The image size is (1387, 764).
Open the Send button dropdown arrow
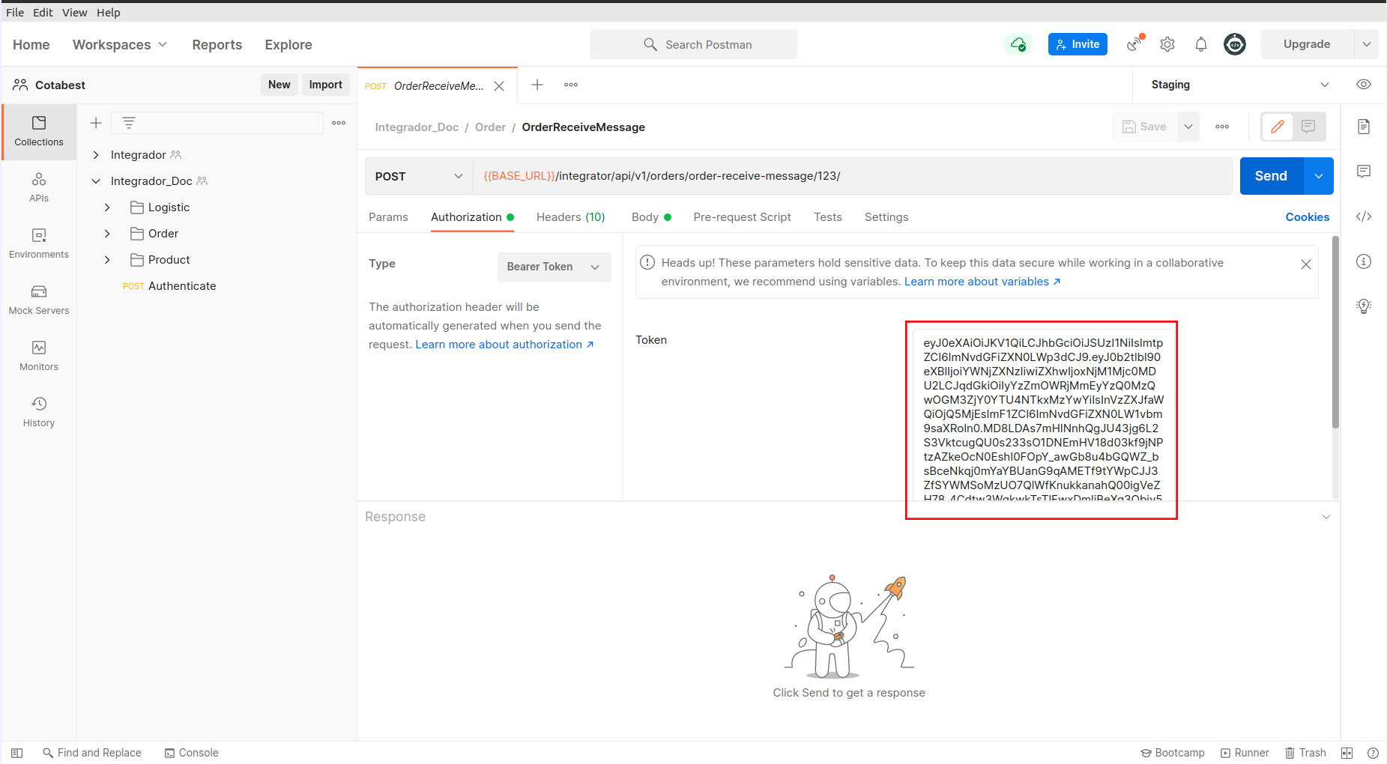pos(1319,176)
